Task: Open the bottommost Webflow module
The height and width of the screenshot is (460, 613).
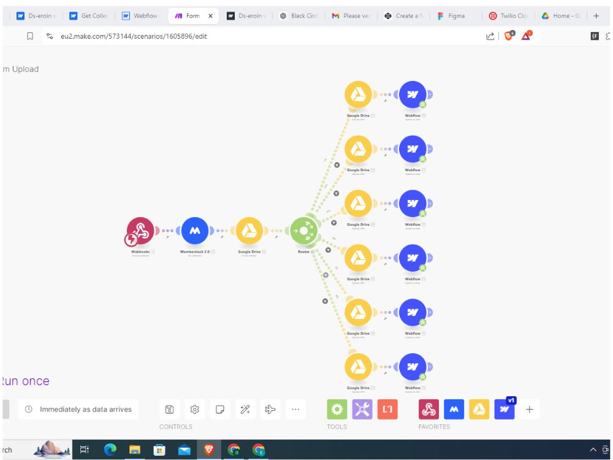Action: tap(413, 367)
